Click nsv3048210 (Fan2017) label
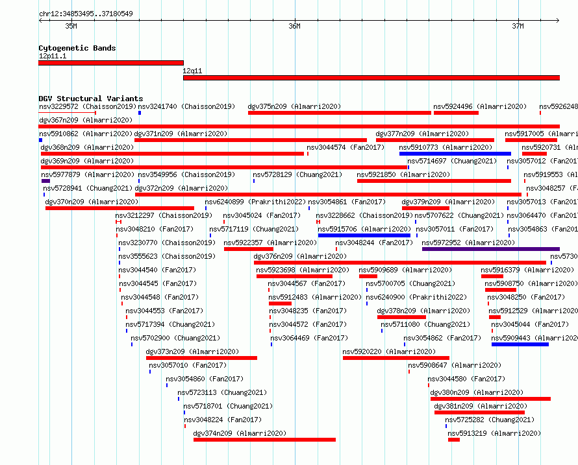 [155, 229]
